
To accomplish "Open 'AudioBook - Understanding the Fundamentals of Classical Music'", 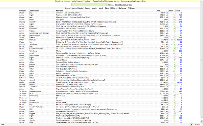I will pyautogui.click(x=81, y=55).
